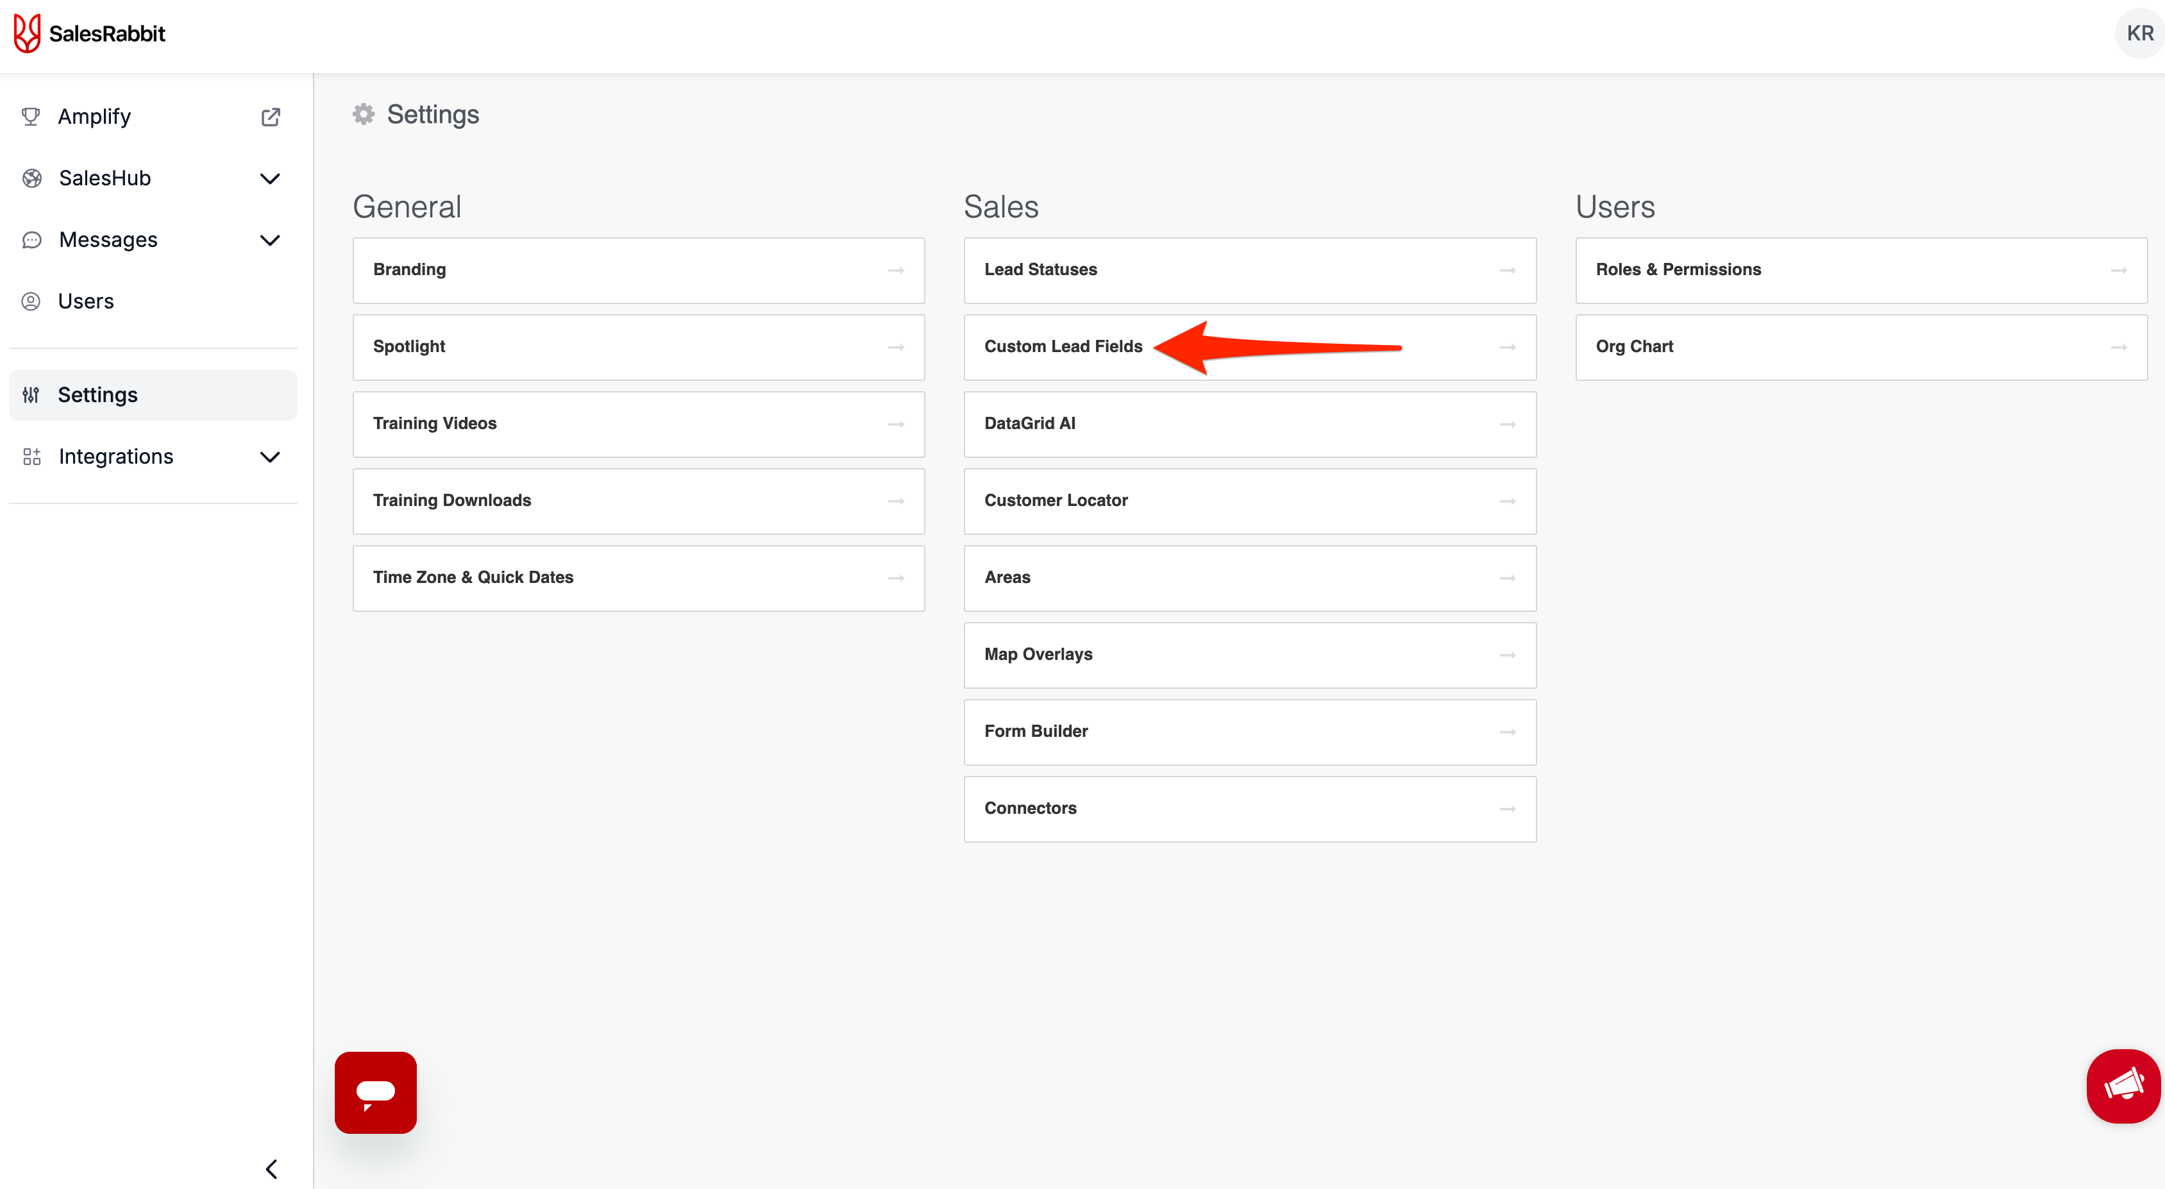2165x1189 pixels.
Task: Click the KR user avatar
Action: (x=2139, y=33)
